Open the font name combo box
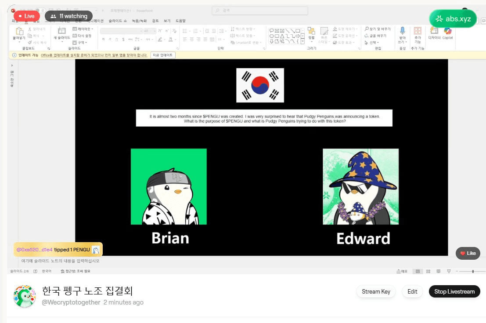Image resolution: width=486 pixels, height=323 pixels. click(x=121, y=31)
